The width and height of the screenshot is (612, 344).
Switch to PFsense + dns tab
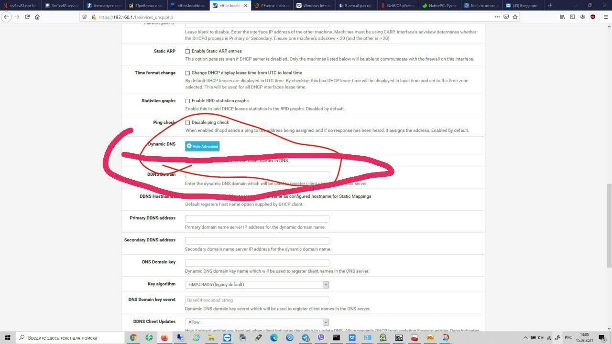click(x=271, y=5)
